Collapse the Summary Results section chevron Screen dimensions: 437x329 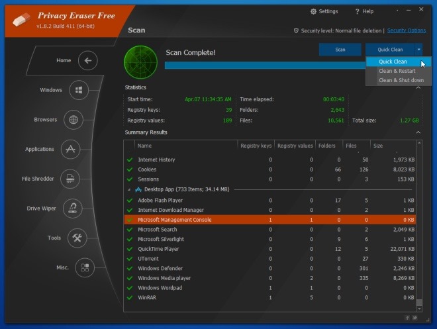point(418,132)
